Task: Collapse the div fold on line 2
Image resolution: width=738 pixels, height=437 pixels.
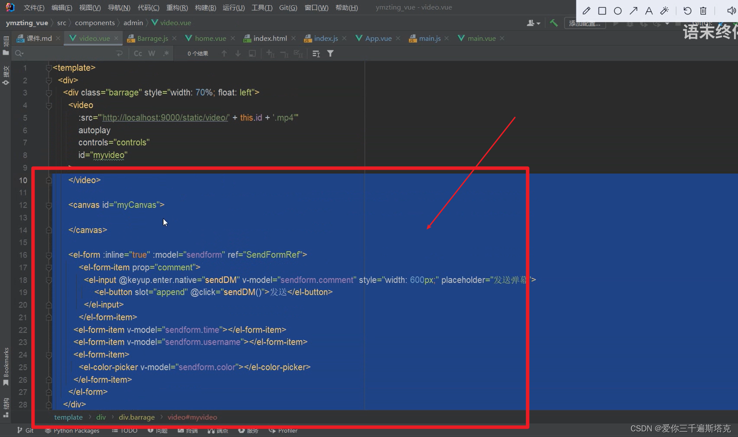Action: [49, 80]
